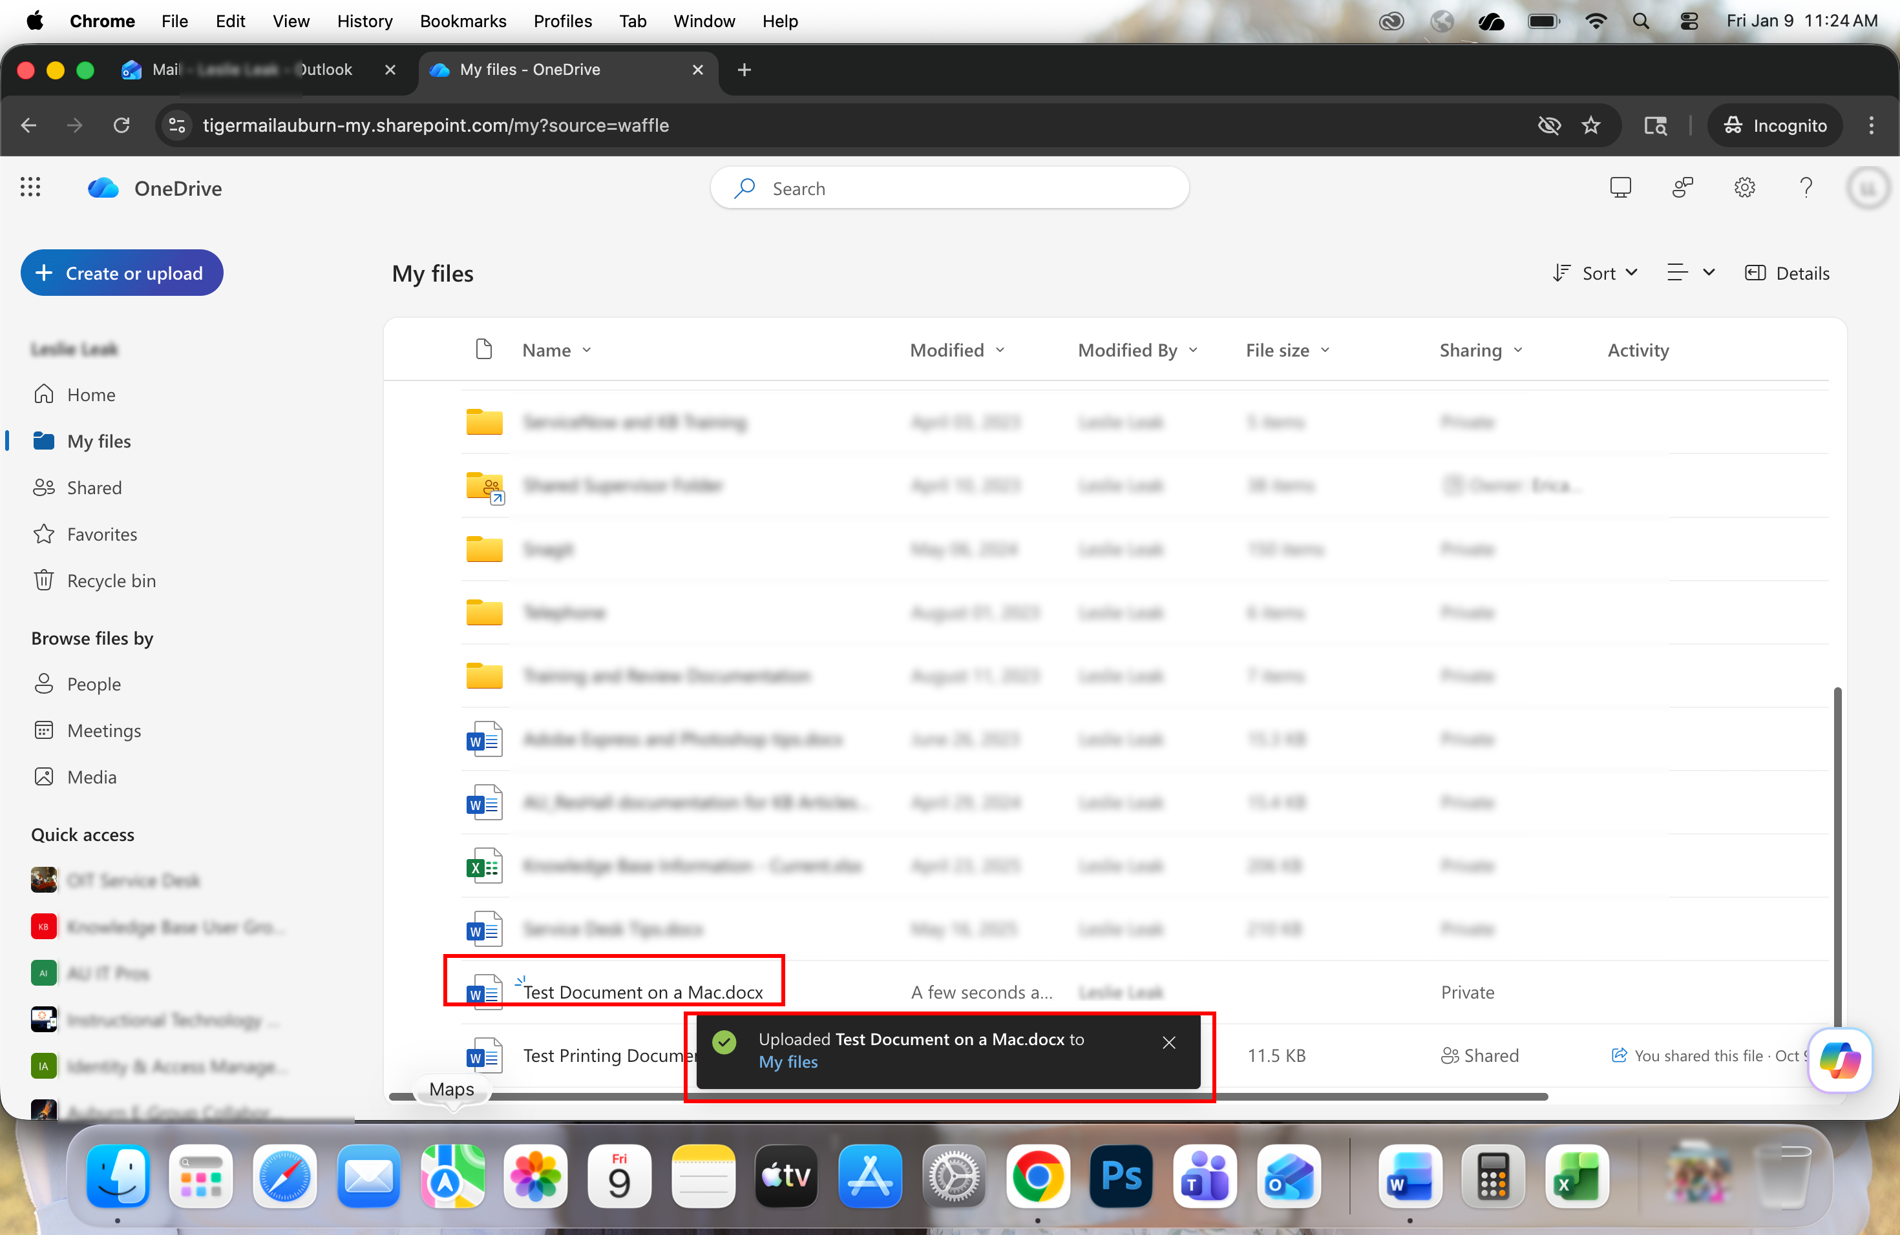This screenshot has height=1235, width=1900.
Task: Click the Create or upload button
Action: (121, 272)
